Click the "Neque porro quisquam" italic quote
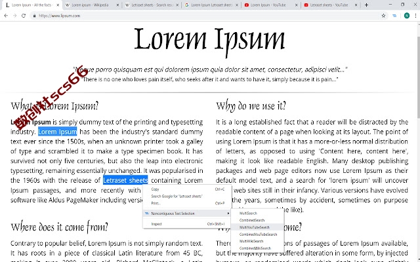 coord(210,69)
